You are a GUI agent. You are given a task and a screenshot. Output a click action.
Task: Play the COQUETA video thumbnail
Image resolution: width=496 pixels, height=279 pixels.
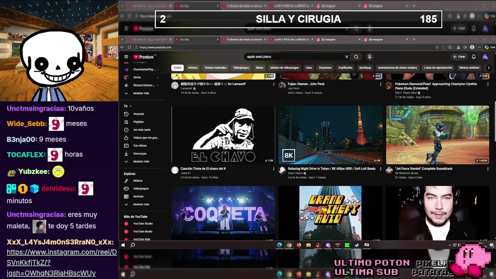click(223, 213)
